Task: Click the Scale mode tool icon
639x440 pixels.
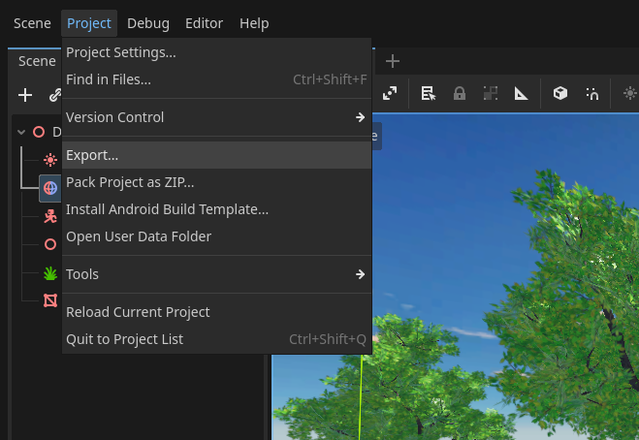Action: tap(390, 93)
